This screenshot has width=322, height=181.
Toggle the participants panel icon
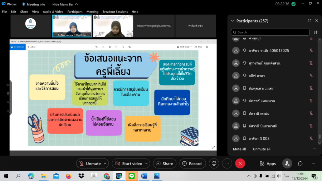click(287, 163)
